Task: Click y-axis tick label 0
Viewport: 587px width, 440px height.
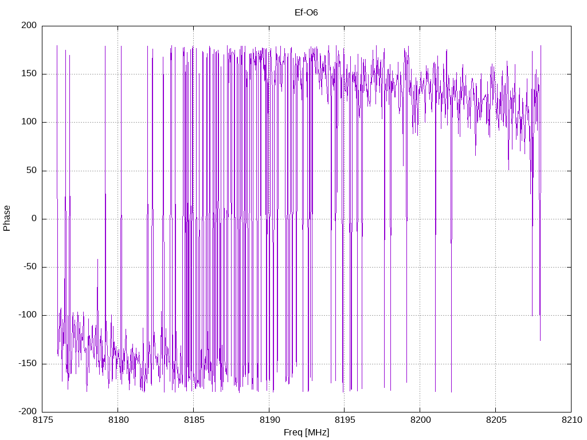Action: point(34,218)
